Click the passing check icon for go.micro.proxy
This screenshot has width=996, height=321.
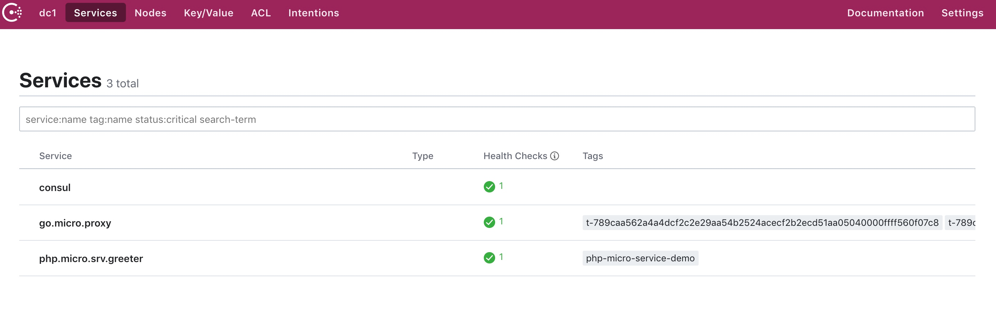(489, 222)
